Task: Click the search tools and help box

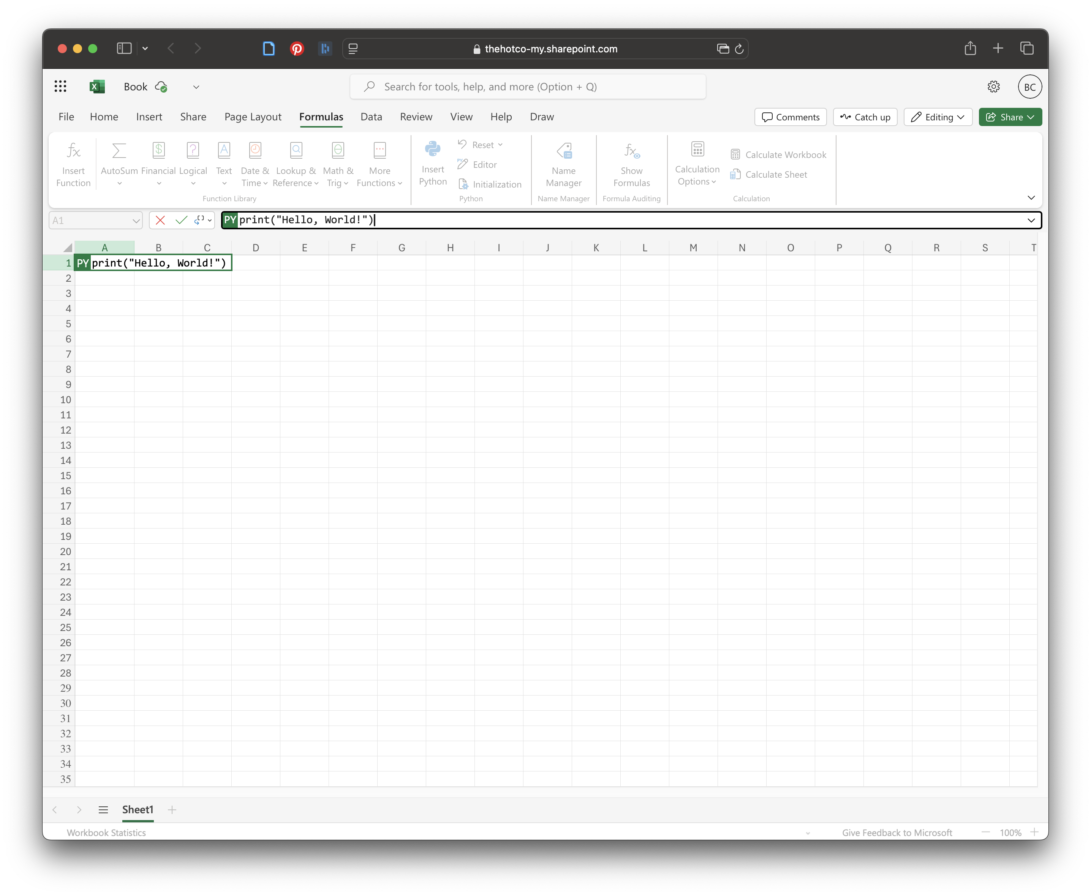Action: [527, 87]
